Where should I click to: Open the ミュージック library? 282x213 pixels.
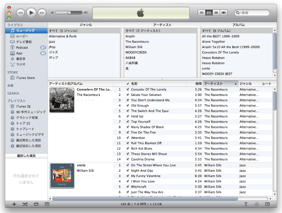[x=26, y=31]
